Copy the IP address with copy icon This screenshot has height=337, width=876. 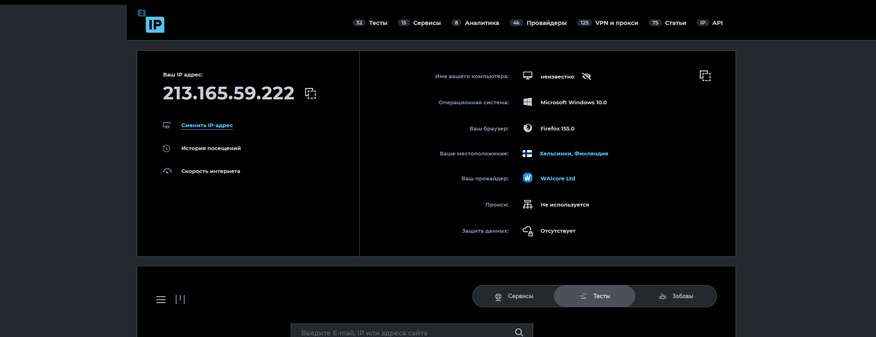coord(310,93)
